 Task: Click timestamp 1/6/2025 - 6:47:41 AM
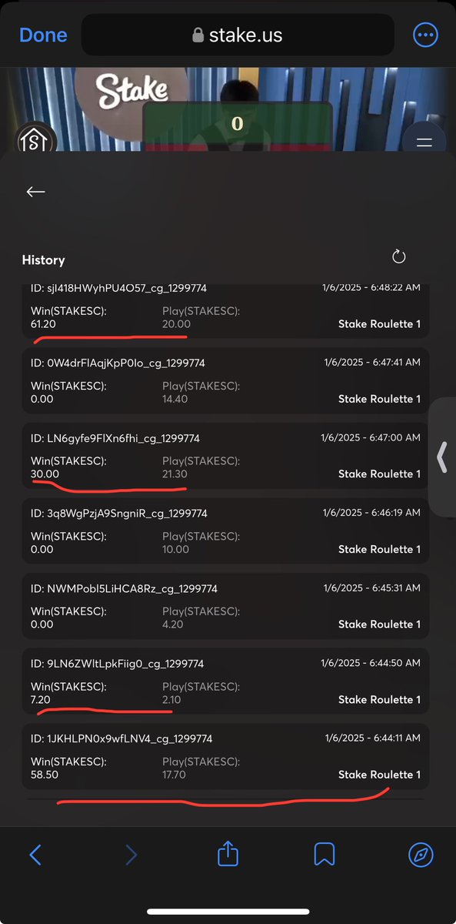click(371, 363)
